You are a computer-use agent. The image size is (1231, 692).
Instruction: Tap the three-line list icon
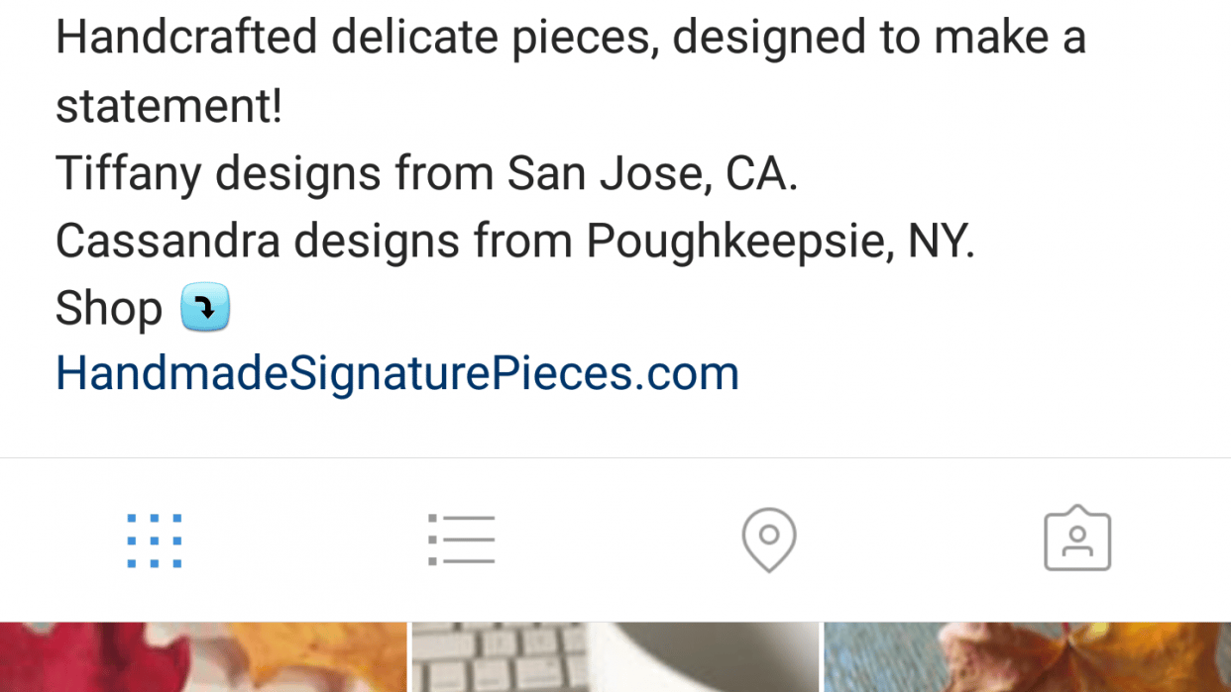462,540
